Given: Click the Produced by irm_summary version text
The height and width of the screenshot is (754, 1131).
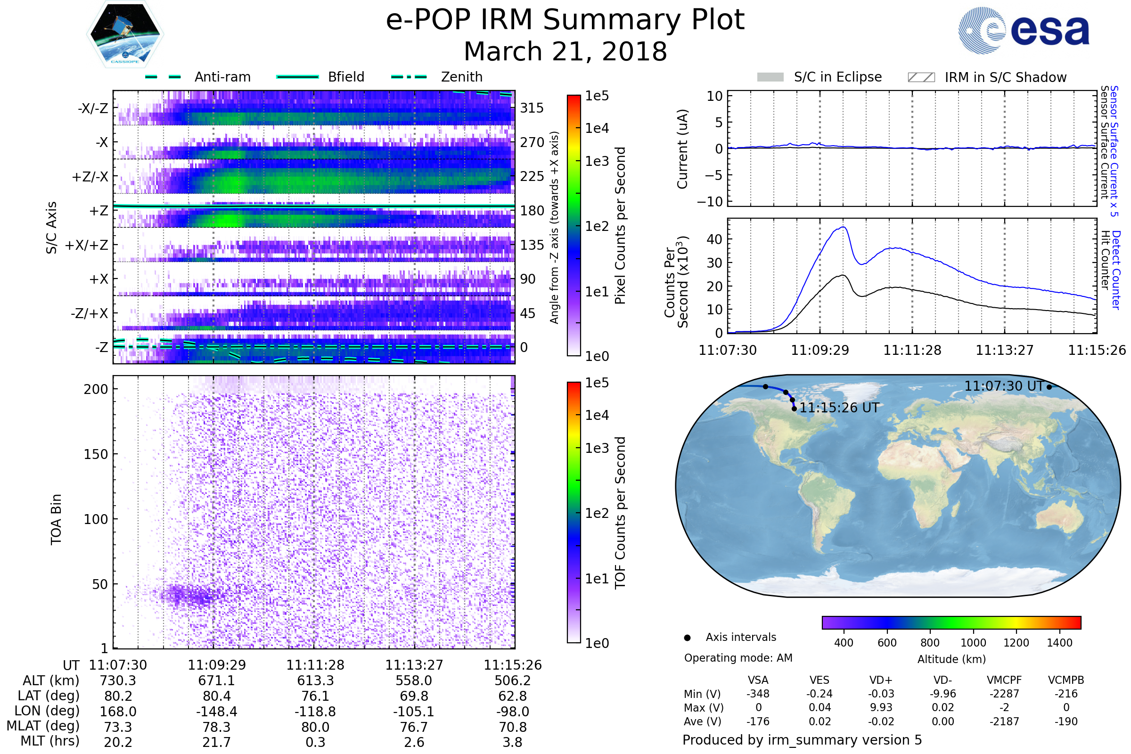Looking at the screenshot, I should click(802, 739).
